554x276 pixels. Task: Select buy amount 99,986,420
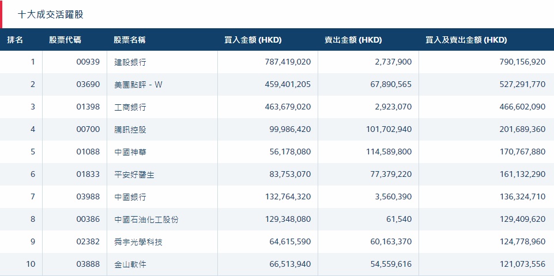[x=291, y=130]
